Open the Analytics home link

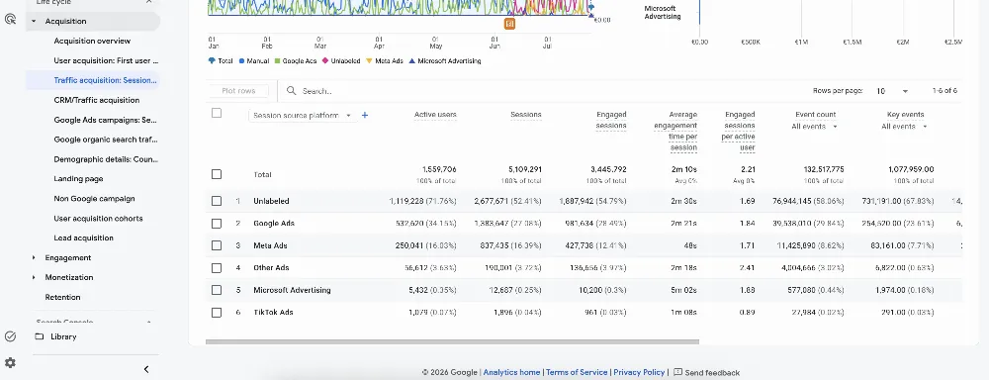tap(511, 372)
